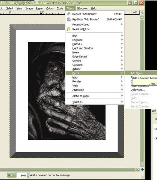Close the GIMP window
157x180 pixels.
tap(141, 3)
